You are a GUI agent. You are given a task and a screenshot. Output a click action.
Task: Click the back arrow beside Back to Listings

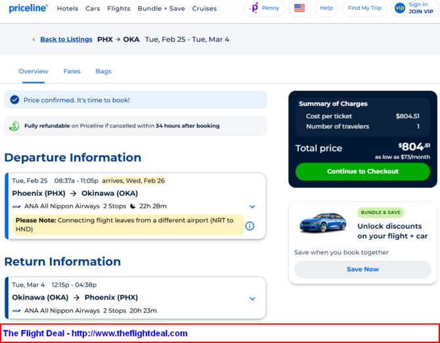[x=33, y=39]
